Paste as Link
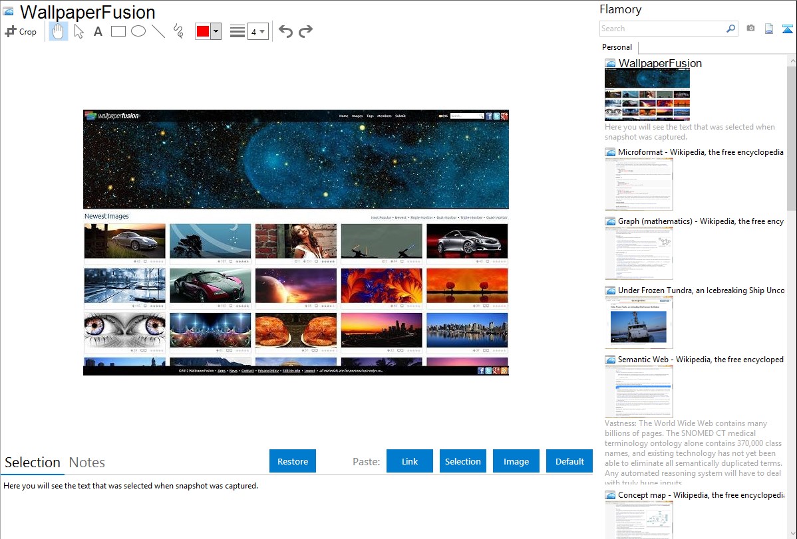 (410, 461)
